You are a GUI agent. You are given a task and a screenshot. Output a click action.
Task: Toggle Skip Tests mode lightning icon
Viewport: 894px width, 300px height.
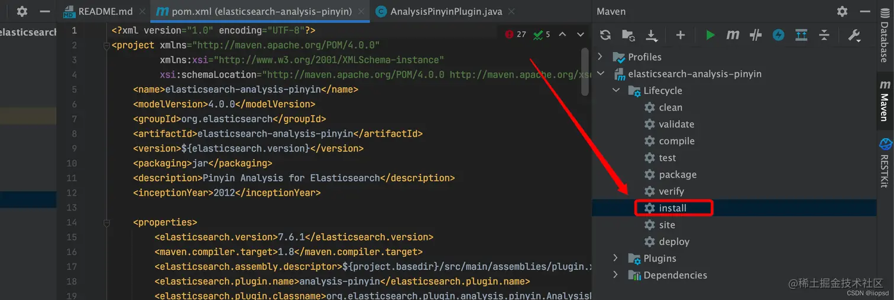click(x=779, y=35)
